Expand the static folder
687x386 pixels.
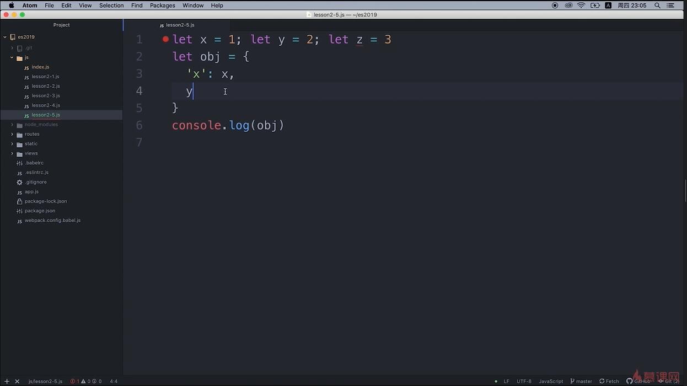click(x=12, y=144)
